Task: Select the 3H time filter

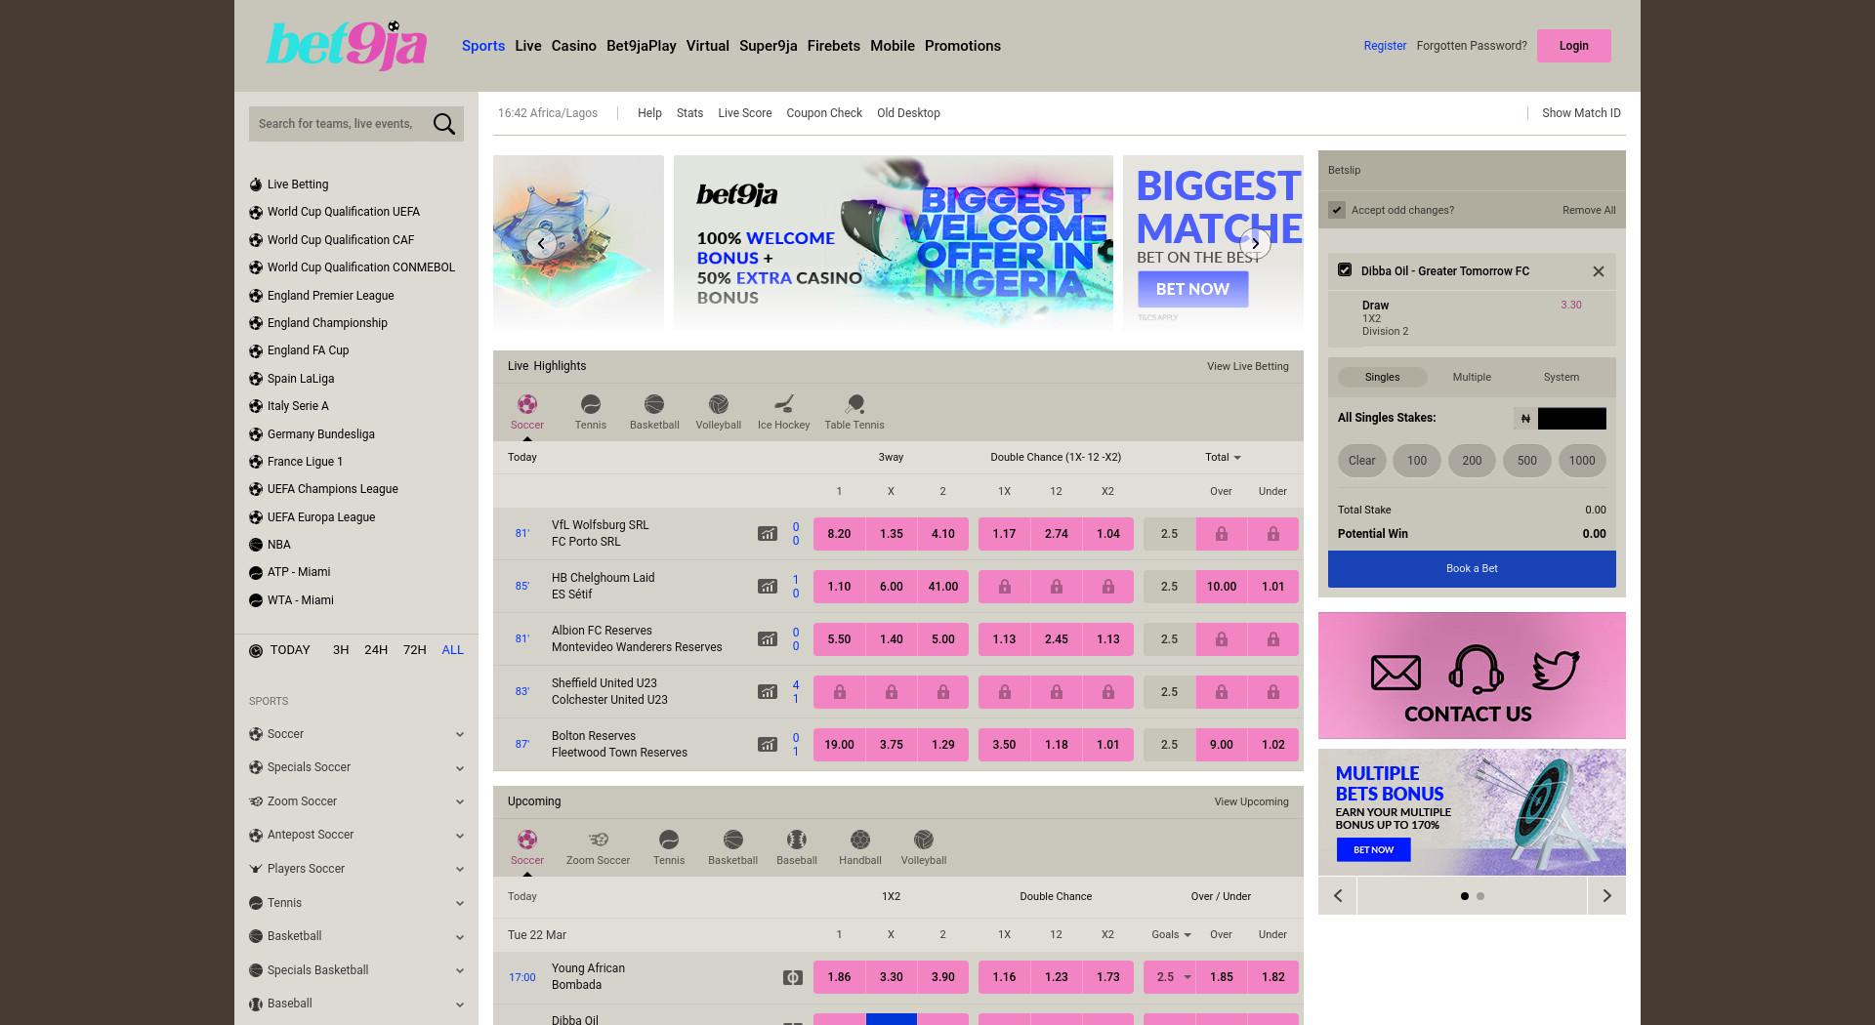Action: pos(341,650)
